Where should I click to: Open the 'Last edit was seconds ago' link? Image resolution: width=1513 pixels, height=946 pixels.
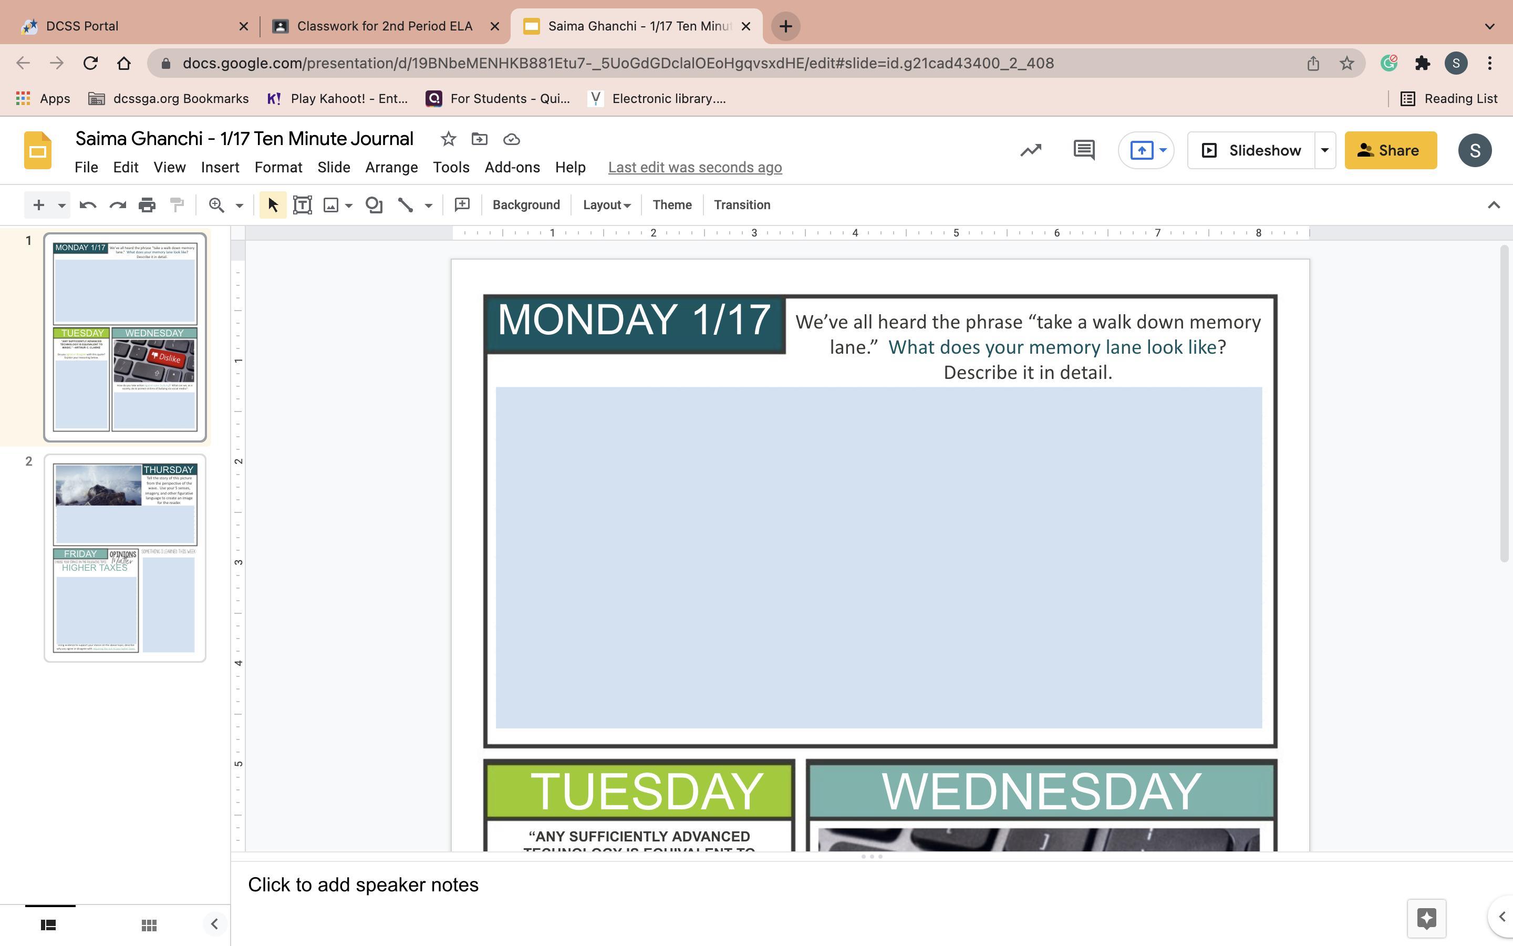click(x=695, y=167)
